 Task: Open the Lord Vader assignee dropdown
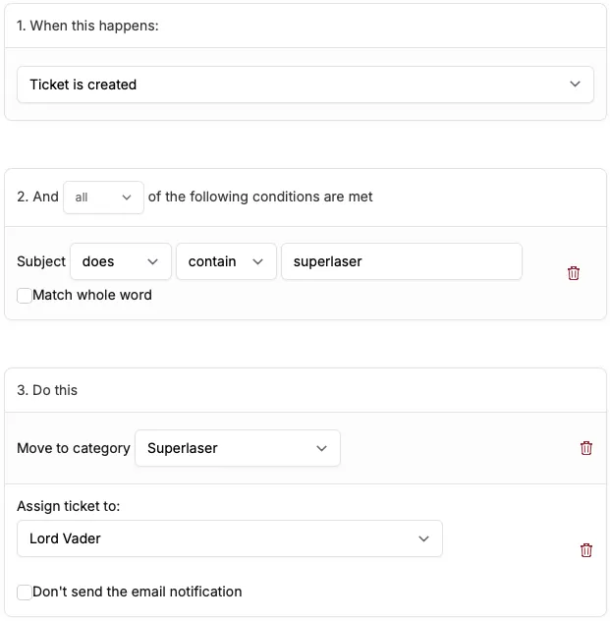click(229, 538)
